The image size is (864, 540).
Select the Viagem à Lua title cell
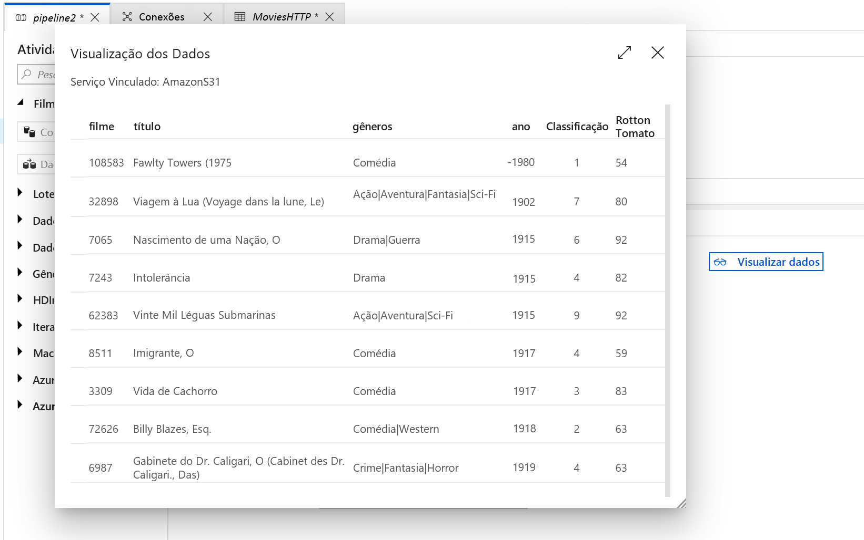[228, 202]
